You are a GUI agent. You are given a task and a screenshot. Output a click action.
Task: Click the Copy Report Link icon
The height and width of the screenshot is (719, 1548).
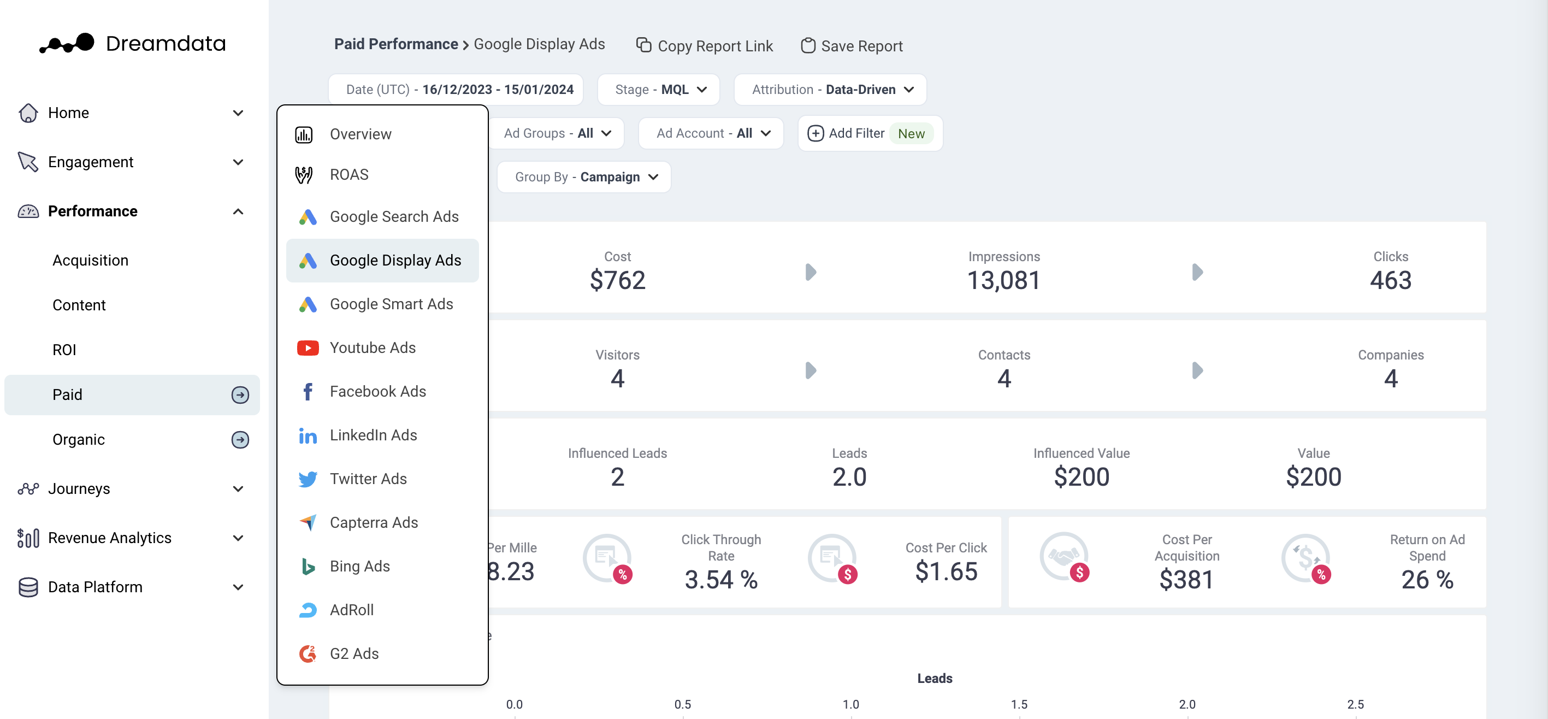pos(643,45)
